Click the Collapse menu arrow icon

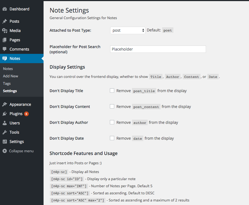pyautogui.click(x=5, y=151)
